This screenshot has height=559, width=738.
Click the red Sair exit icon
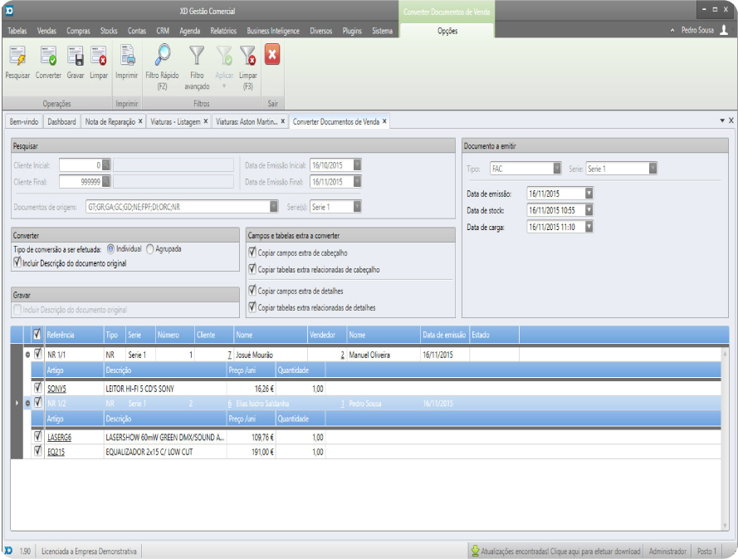click(x=271, y=56)
